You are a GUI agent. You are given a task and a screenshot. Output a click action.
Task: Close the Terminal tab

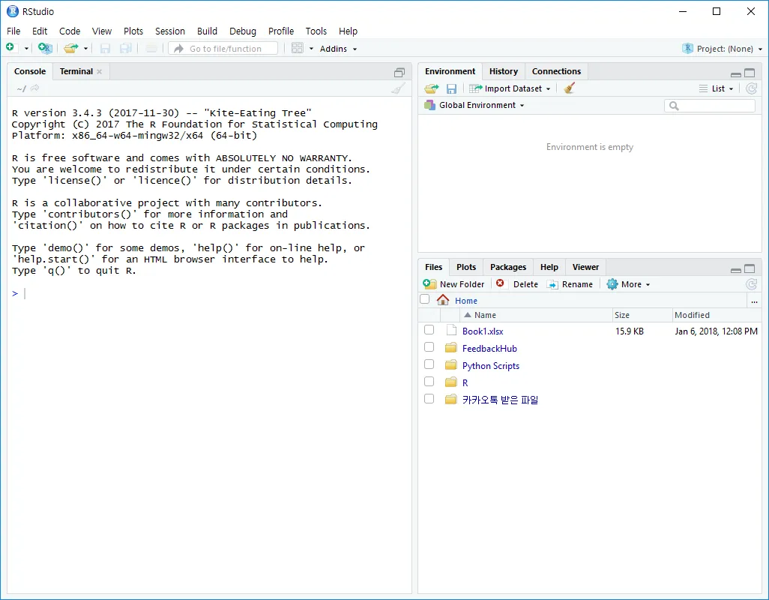click(100, 72)
